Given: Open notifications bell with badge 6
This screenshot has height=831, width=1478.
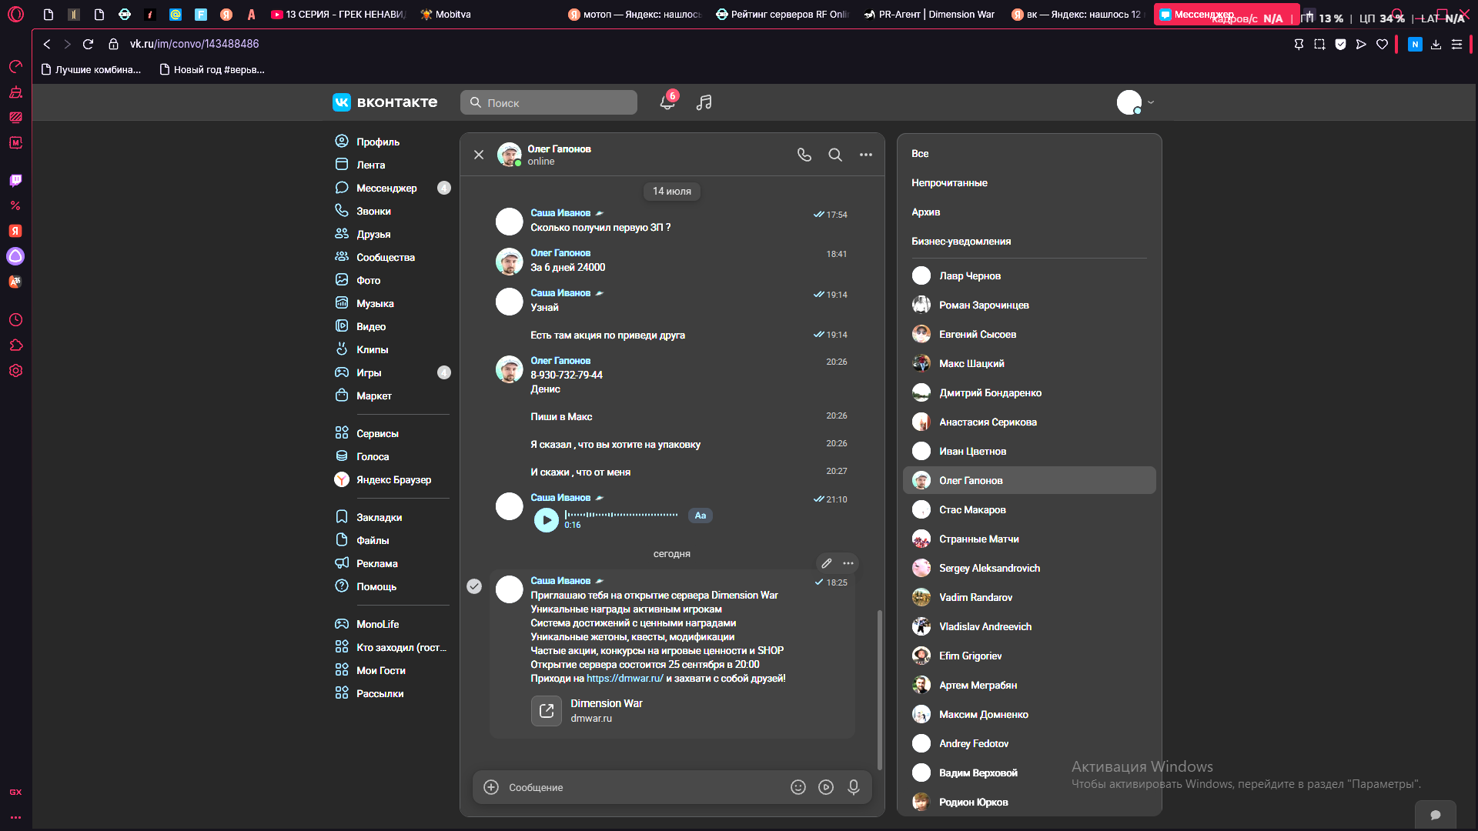Looking at the screenshot, I should pos(667,102).
